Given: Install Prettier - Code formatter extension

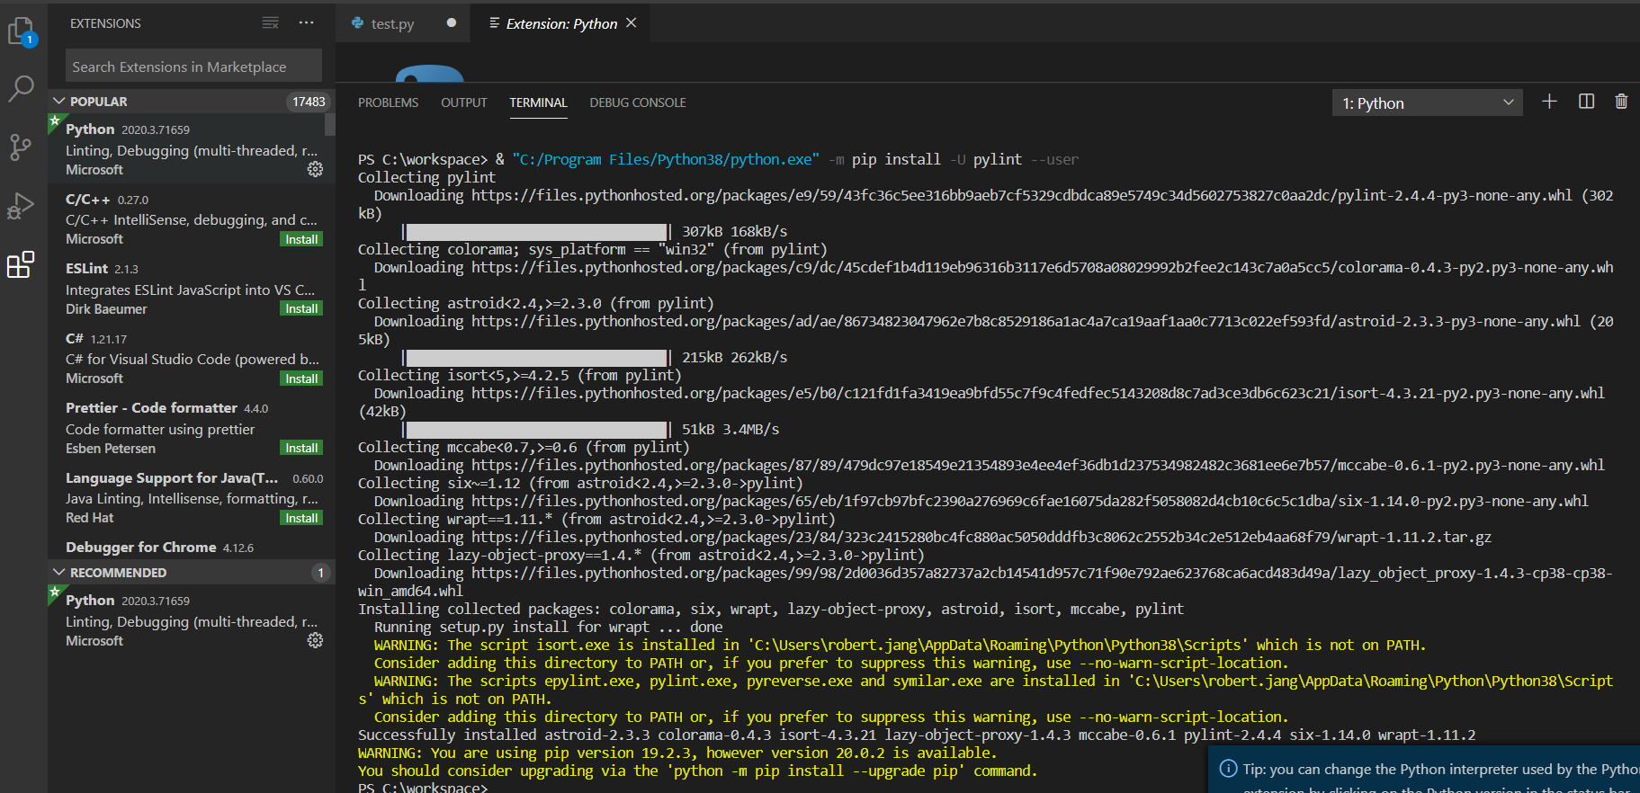Looking at the screenshot, I should click(301, 448).
